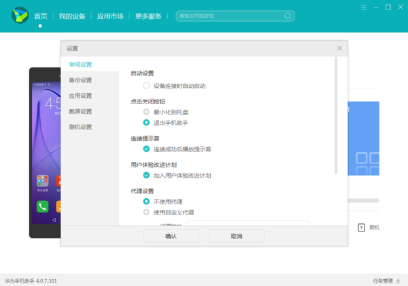Screen dimensions: 408x286
Task: Click the 刷机 upload arrow icon
Action: 361,227
